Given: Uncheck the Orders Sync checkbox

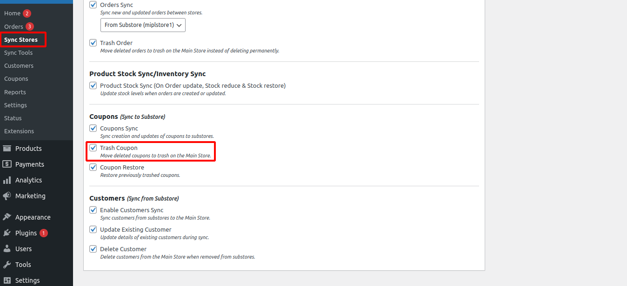Looking at the screenshot, I should click(93, 5).
